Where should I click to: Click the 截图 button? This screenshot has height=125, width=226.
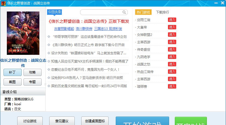[13, 82]
